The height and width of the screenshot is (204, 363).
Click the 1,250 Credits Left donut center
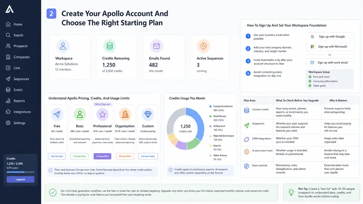tap(186, 128)
